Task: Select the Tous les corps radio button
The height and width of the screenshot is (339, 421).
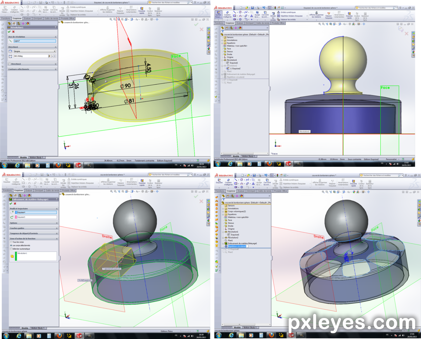Action: 11,242
